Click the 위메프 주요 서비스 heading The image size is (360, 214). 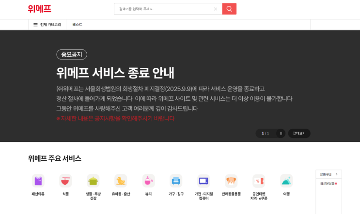click(54, 158)
